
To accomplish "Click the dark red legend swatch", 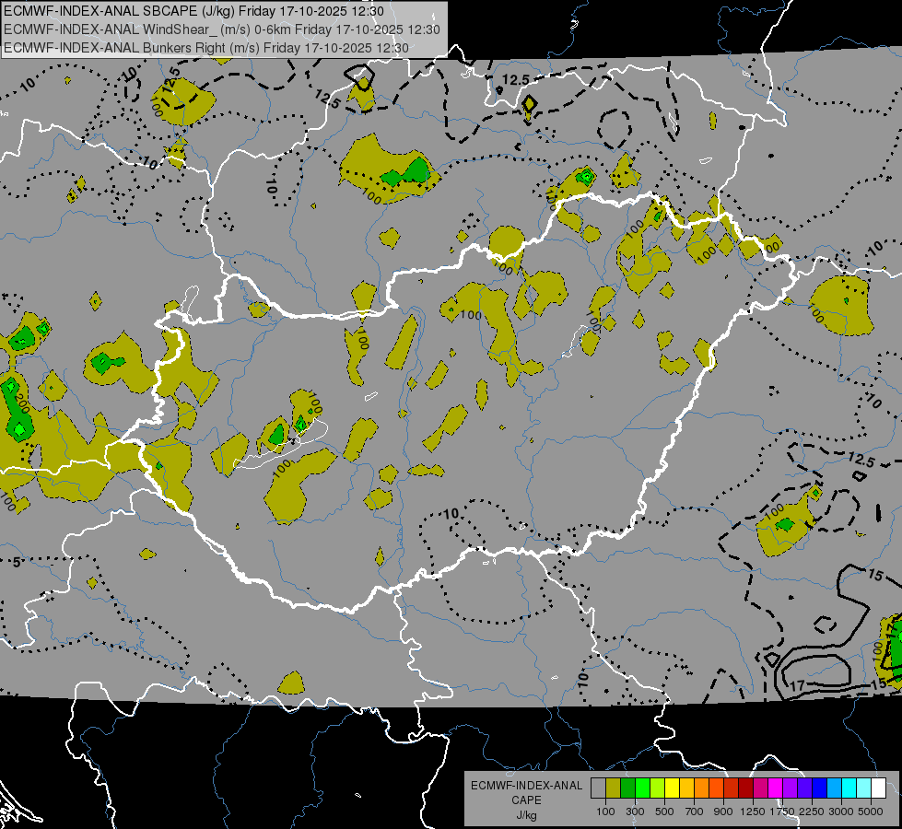I will (745, 788).
